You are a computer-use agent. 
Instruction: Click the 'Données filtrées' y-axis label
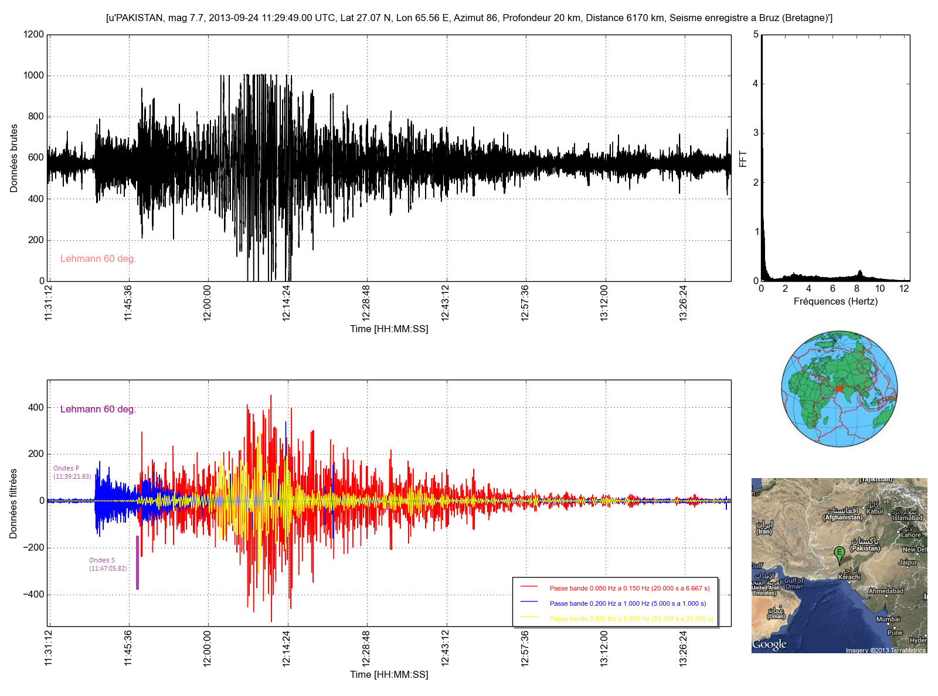point(14,503)
